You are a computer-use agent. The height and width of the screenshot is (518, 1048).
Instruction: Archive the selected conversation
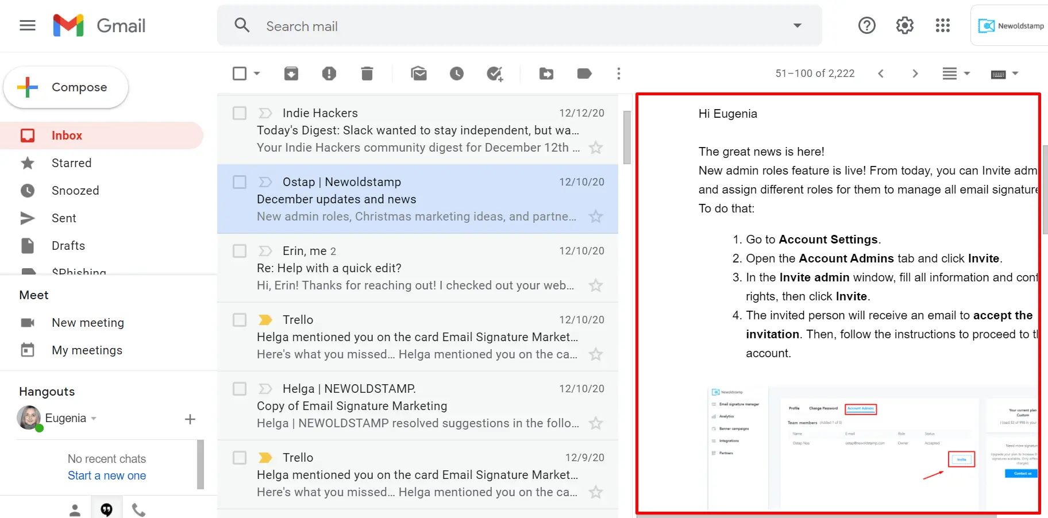point(291,74)
